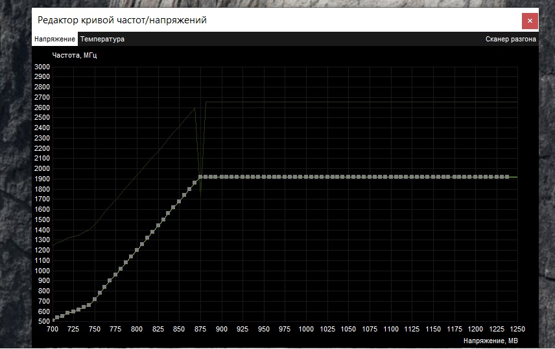Click the 3000 frequency axis value
Image resolution: width=555 pixels, height=349 pixels.
pyautogui.click(x=42, y=67)
